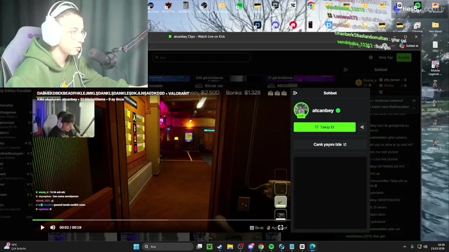Open Canlı yayını izle live stream link
The width and height of the screenshot is (449, 252).
[330, 144]
